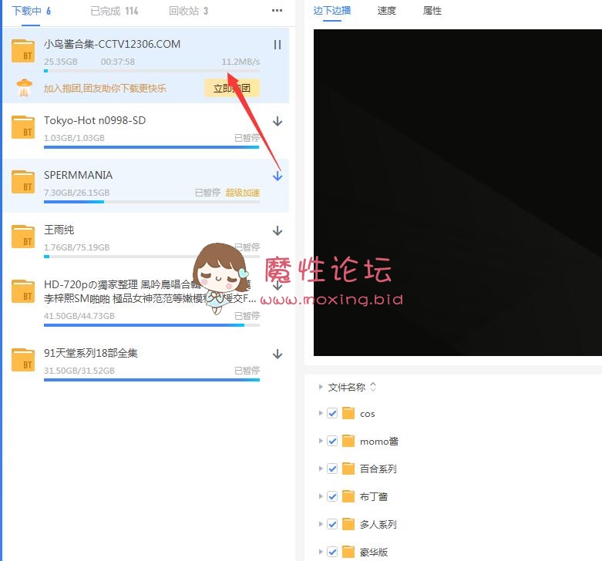Viewport: 602px width, 561px height.
Task: Click the BT folder icon for 小鸟酱合集
Action: [24, 52]
